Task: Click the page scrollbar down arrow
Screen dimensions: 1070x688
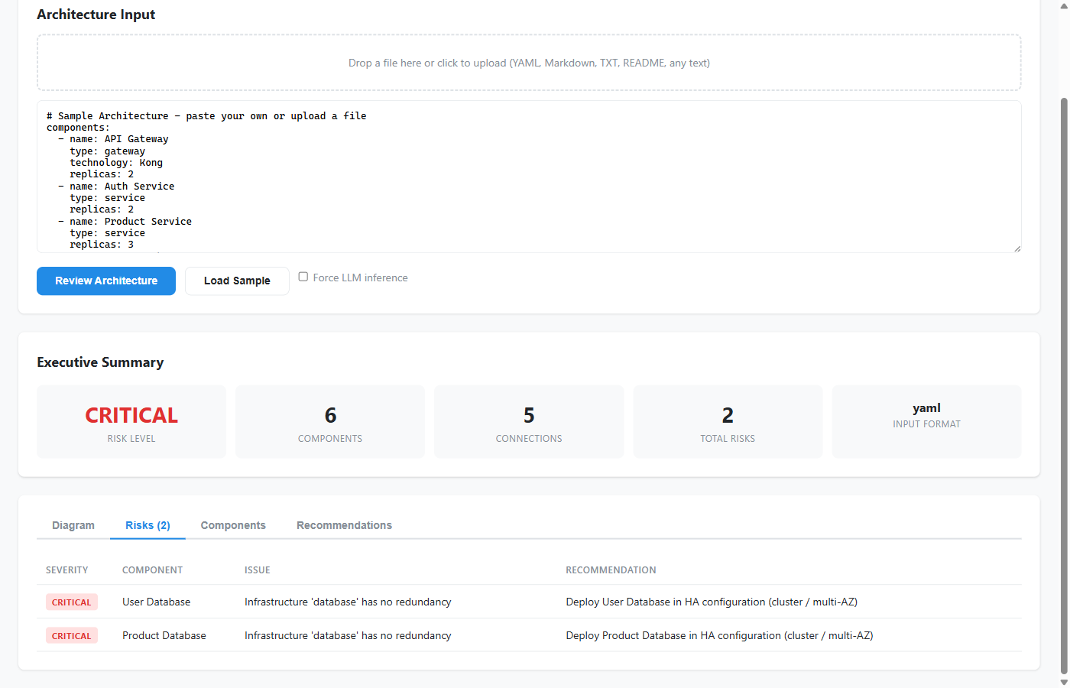Action: pos(1063,682)
